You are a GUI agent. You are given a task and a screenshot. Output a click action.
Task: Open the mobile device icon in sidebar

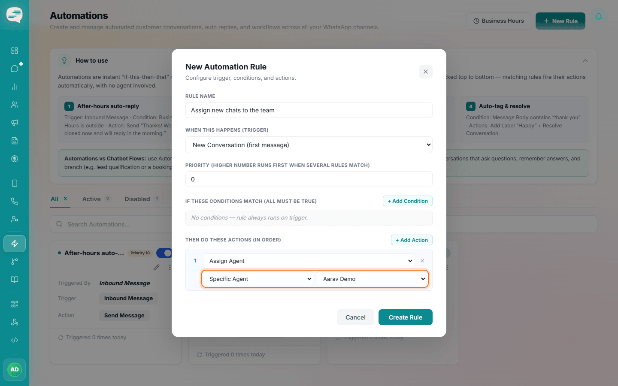click(x=15, y=183)
